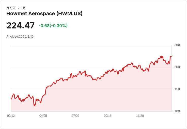Select the 09/18 date on the axis
The width and height of the screenshot is (187, 129).
click(108, 116)
